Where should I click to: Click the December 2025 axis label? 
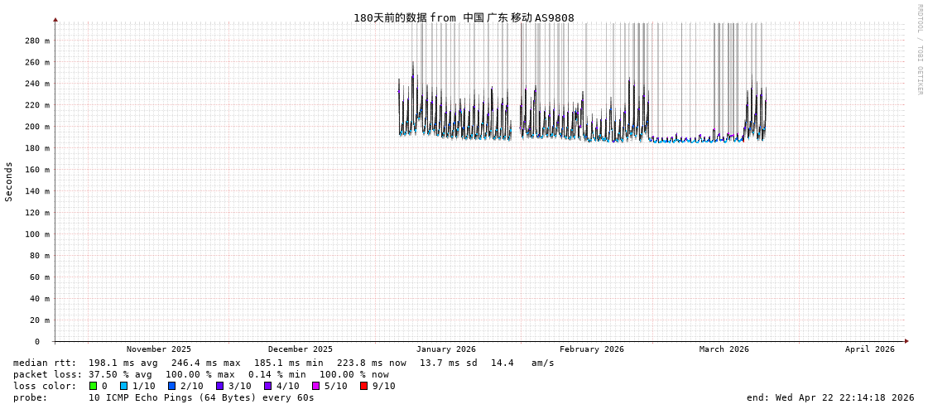click(300, 349)
